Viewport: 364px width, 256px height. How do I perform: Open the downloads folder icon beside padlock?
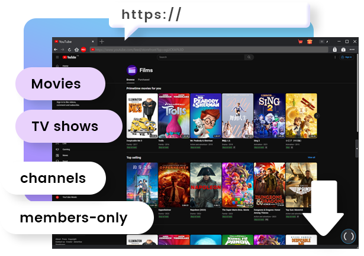343,50
